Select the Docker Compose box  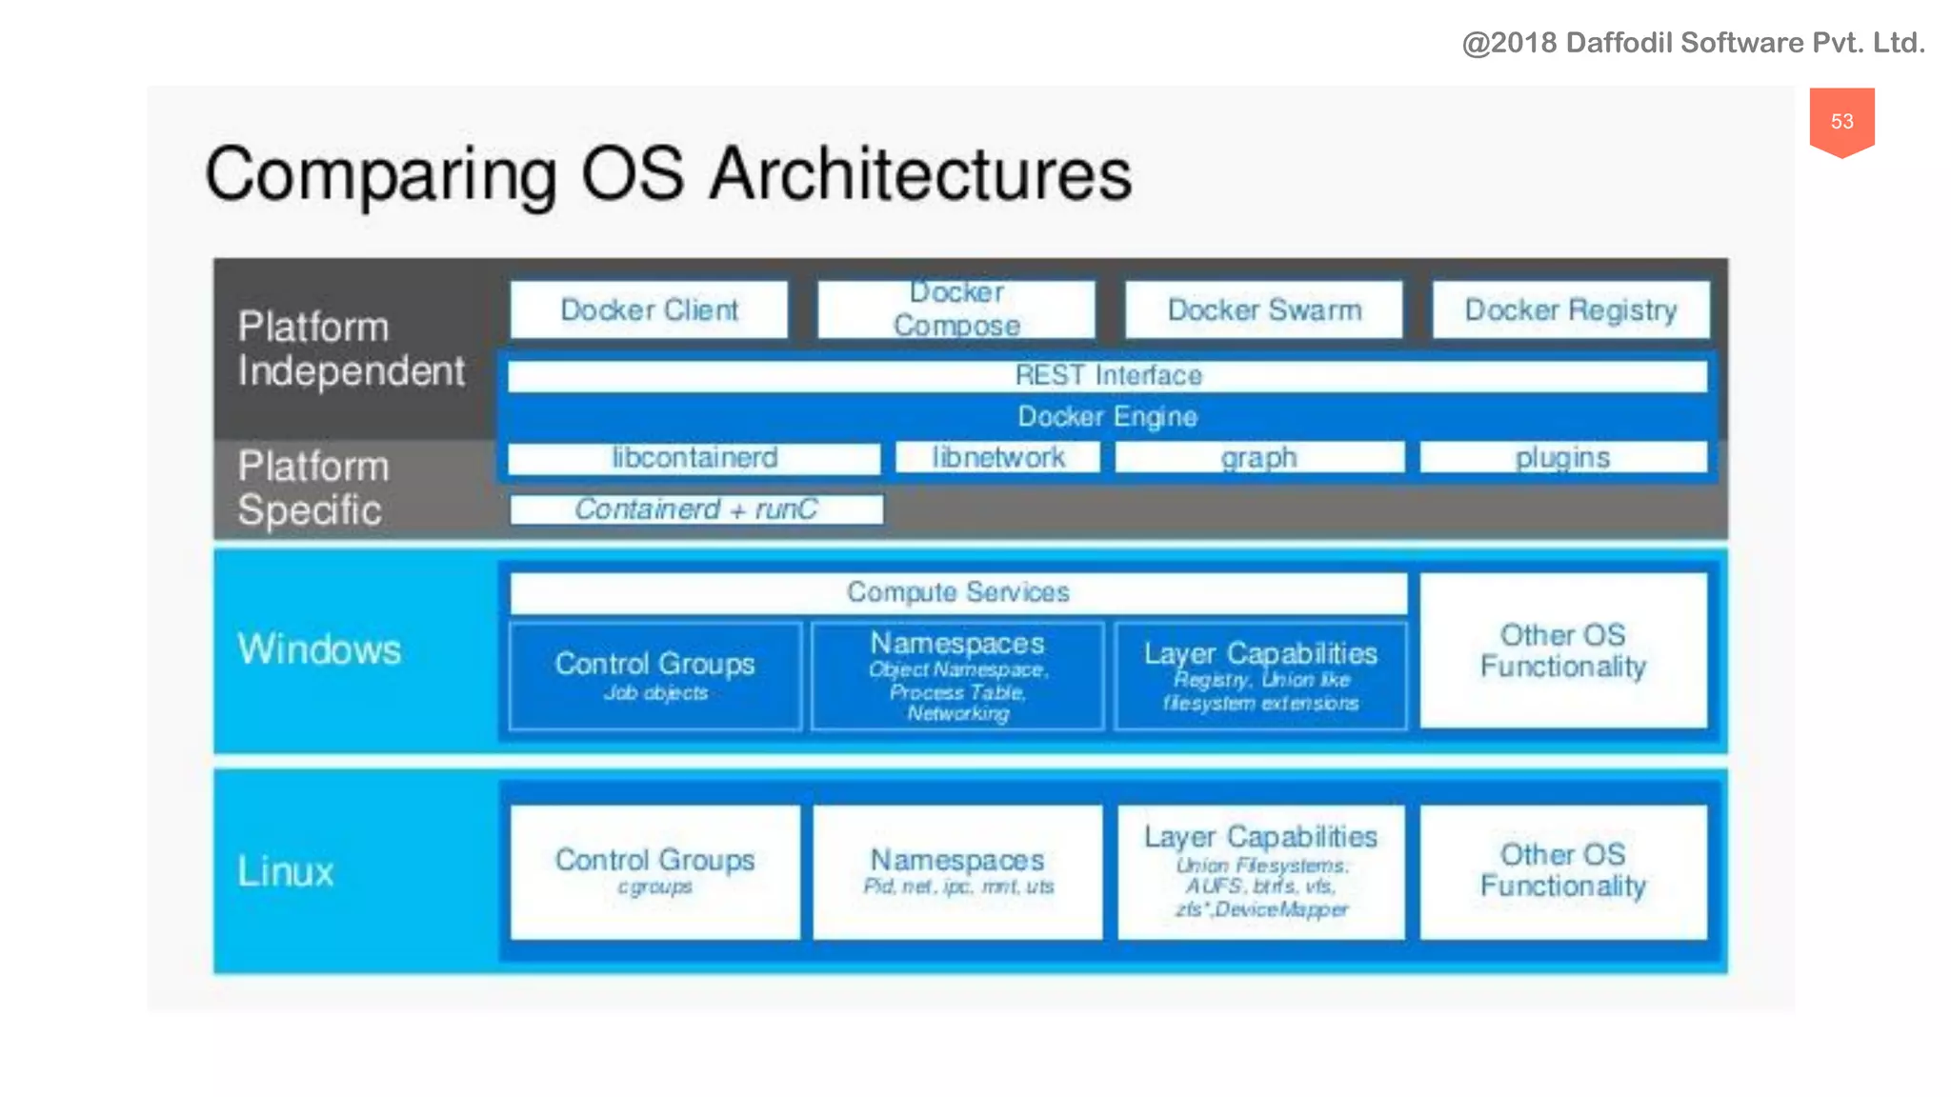pos(955,309)
